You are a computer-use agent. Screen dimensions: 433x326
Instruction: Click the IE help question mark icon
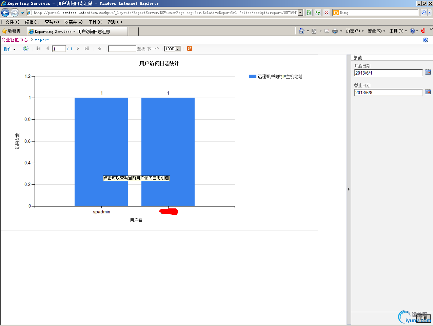point(412,31)
